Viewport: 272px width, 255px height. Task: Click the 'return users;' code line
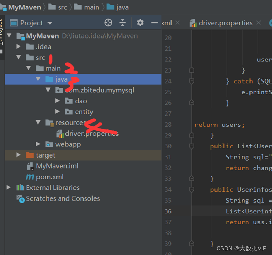[x=219, y=125]
